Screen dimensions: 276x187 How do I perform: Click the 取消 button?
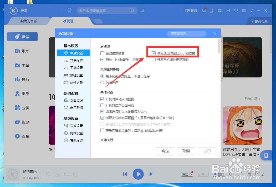click(x=186, y=151)
